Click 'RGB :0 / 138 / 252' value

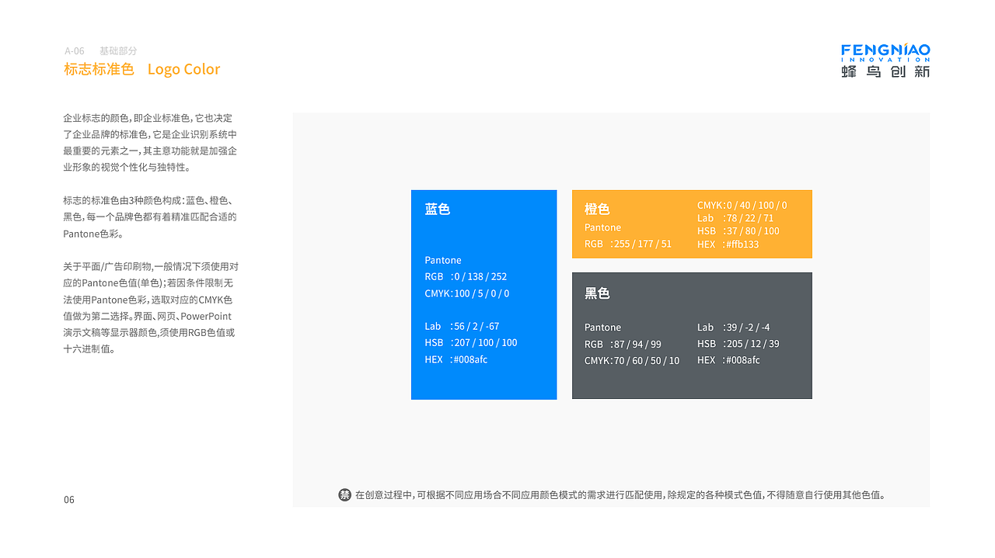[466, 276]
